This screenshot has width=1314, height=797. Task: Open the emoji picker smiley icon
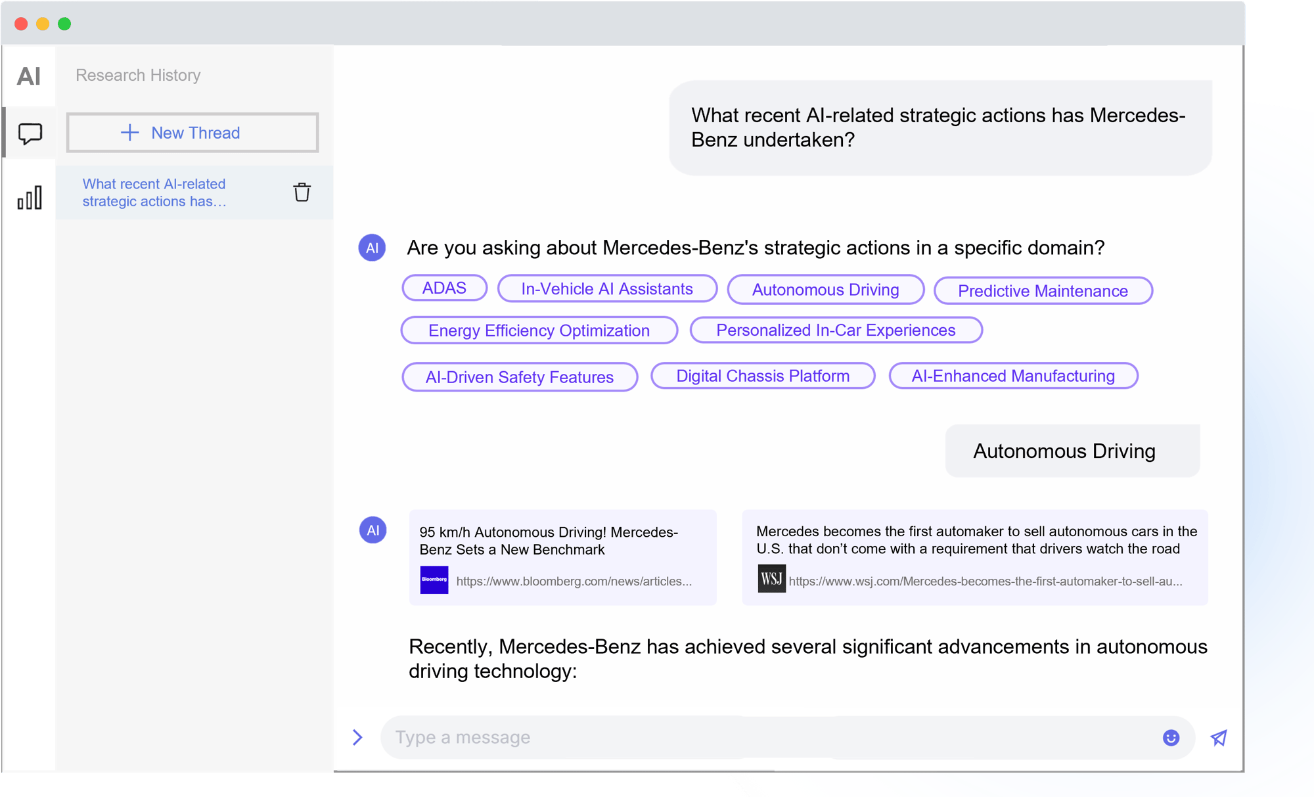click(x=1171, y=738)
